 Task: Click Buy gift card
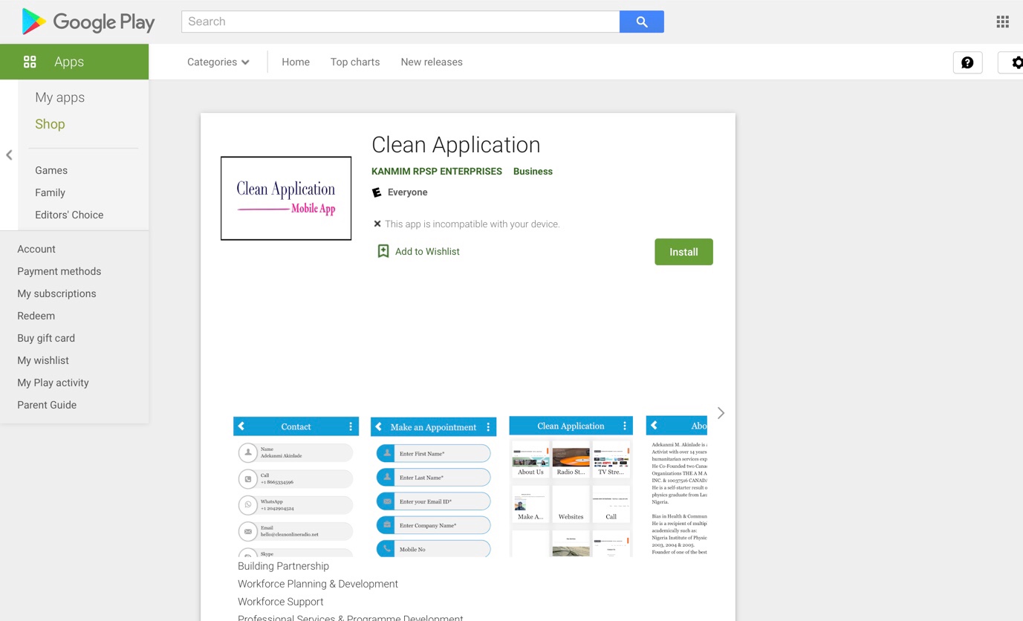coord(46,338)
